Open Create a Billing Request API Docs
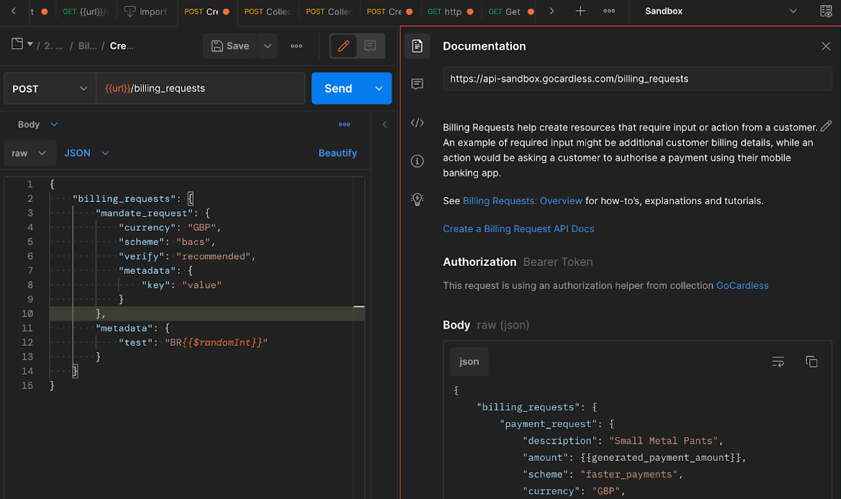The height and width of the screenshot is (499, 841). [518, 229]
